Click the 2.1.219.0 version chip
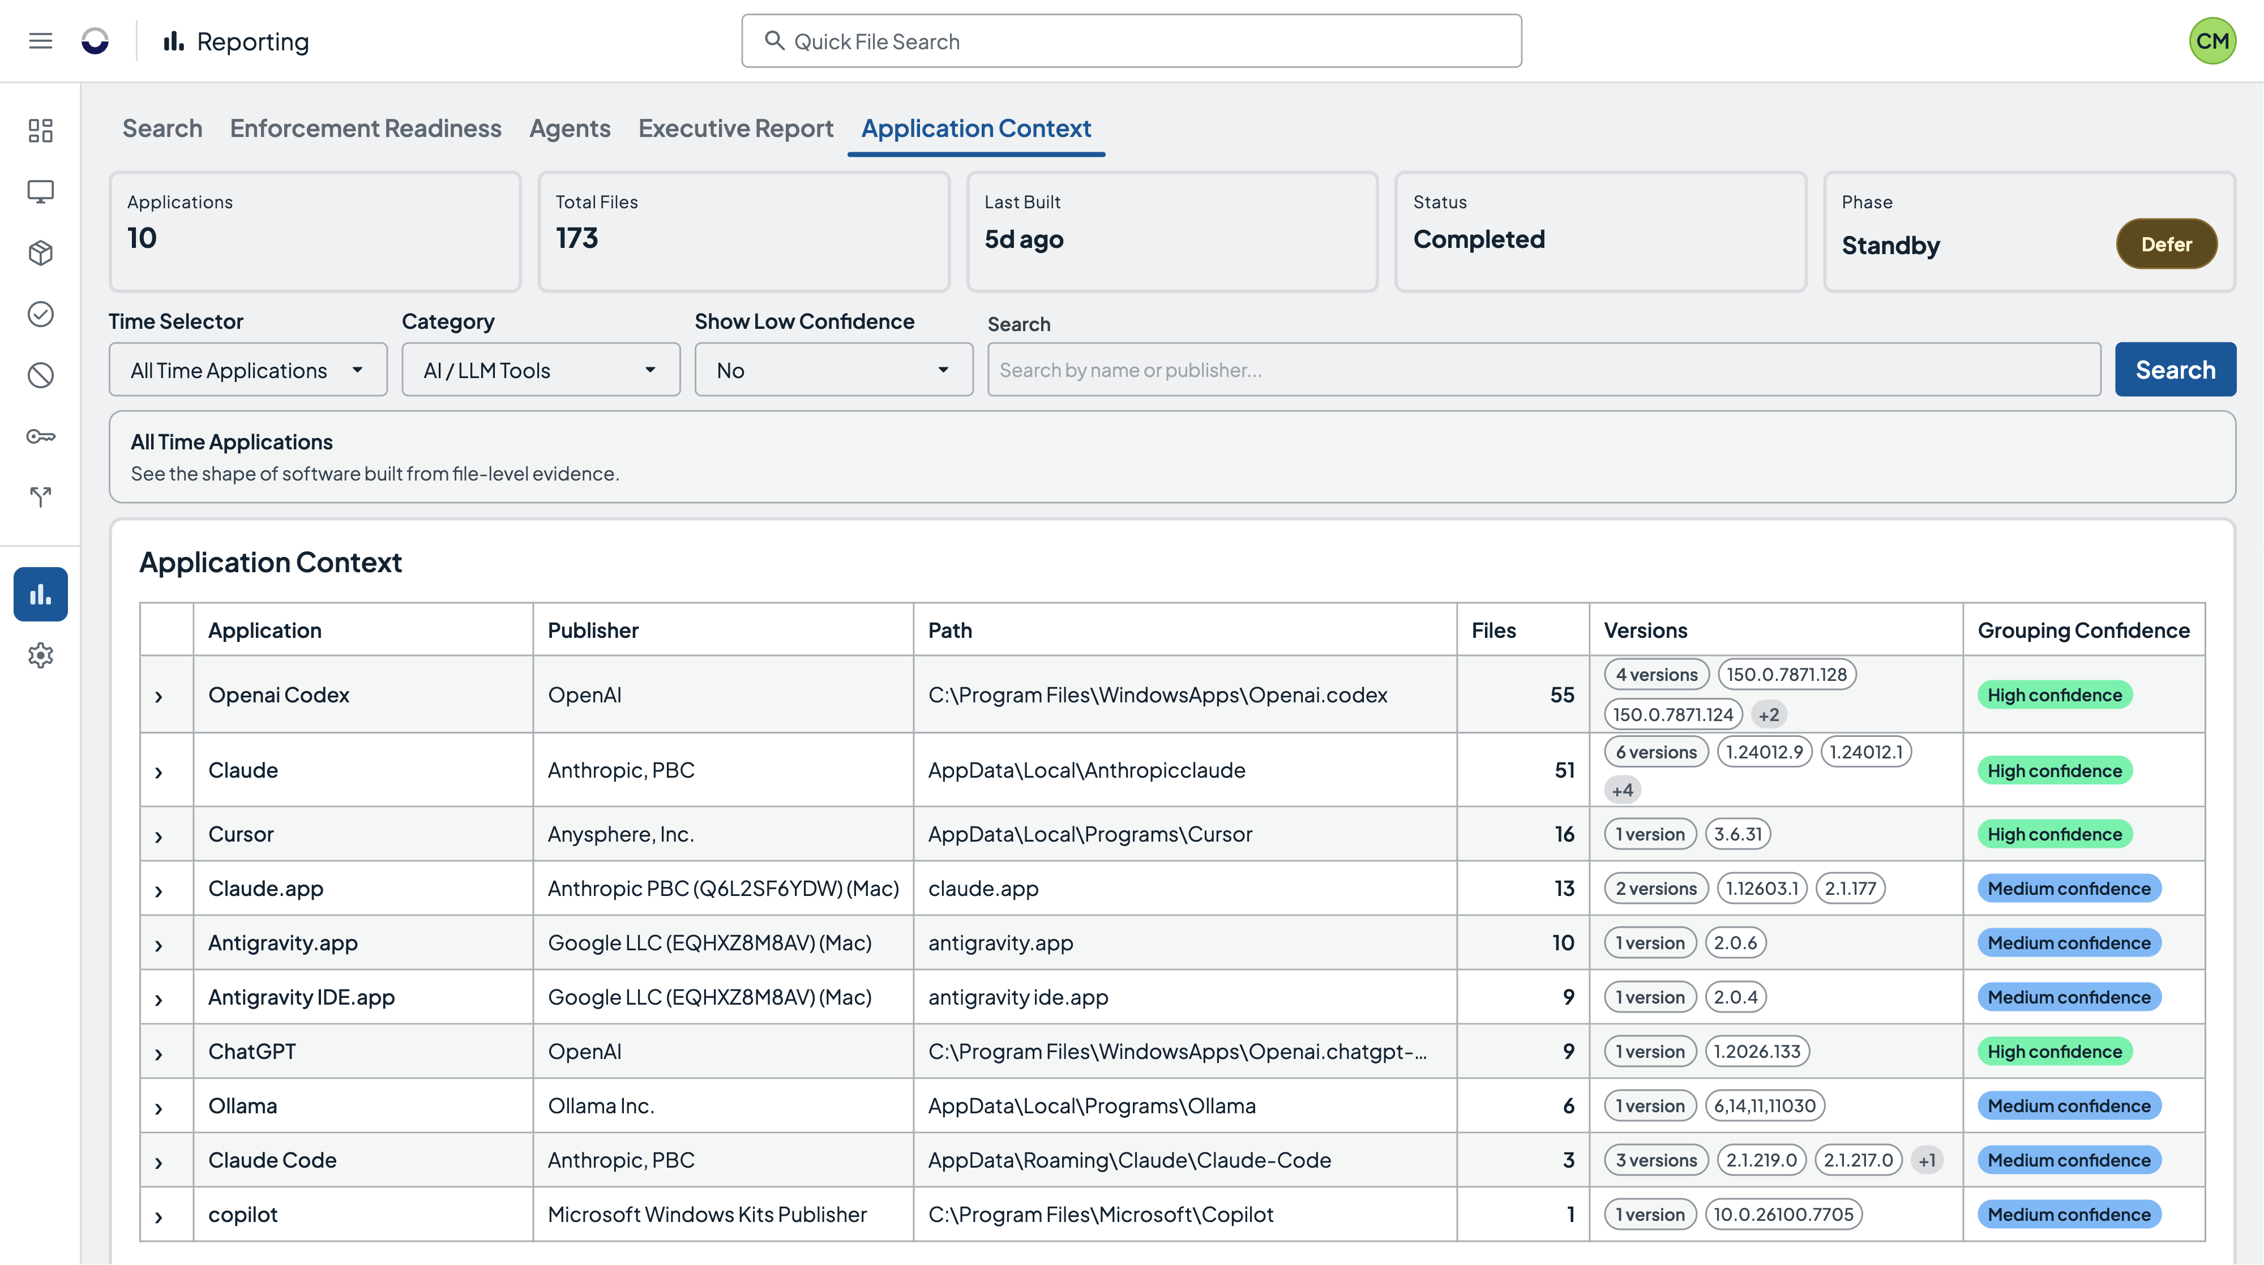Screen dimensions: 2264x1265 [1761, 1160]
